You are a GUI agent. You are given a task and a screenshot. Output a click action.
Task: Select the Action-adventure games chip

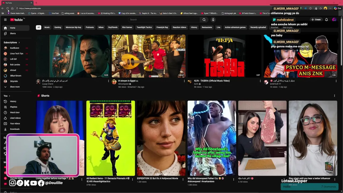click(x=235, y=27)
